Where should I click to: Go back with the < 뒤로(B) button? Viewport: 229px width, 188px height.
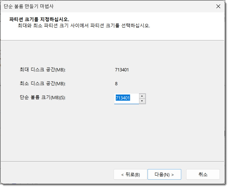pyautogui.click(x=130, y=174)
